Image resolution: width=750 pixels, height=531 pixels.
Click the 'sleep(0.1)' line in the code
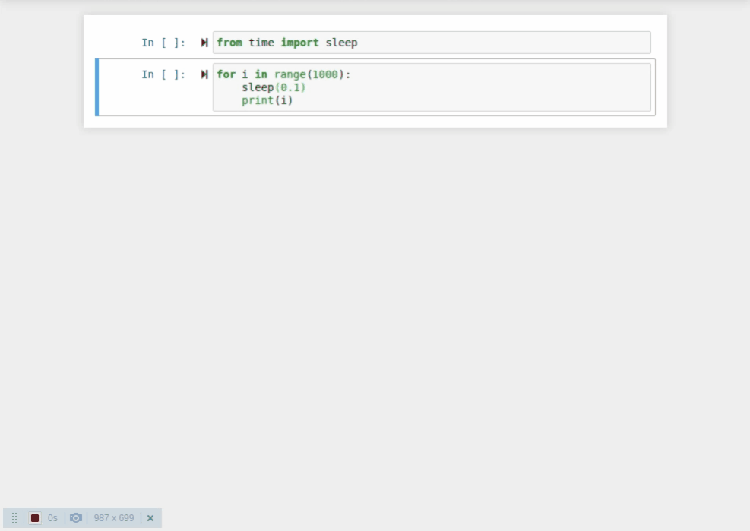273,87
